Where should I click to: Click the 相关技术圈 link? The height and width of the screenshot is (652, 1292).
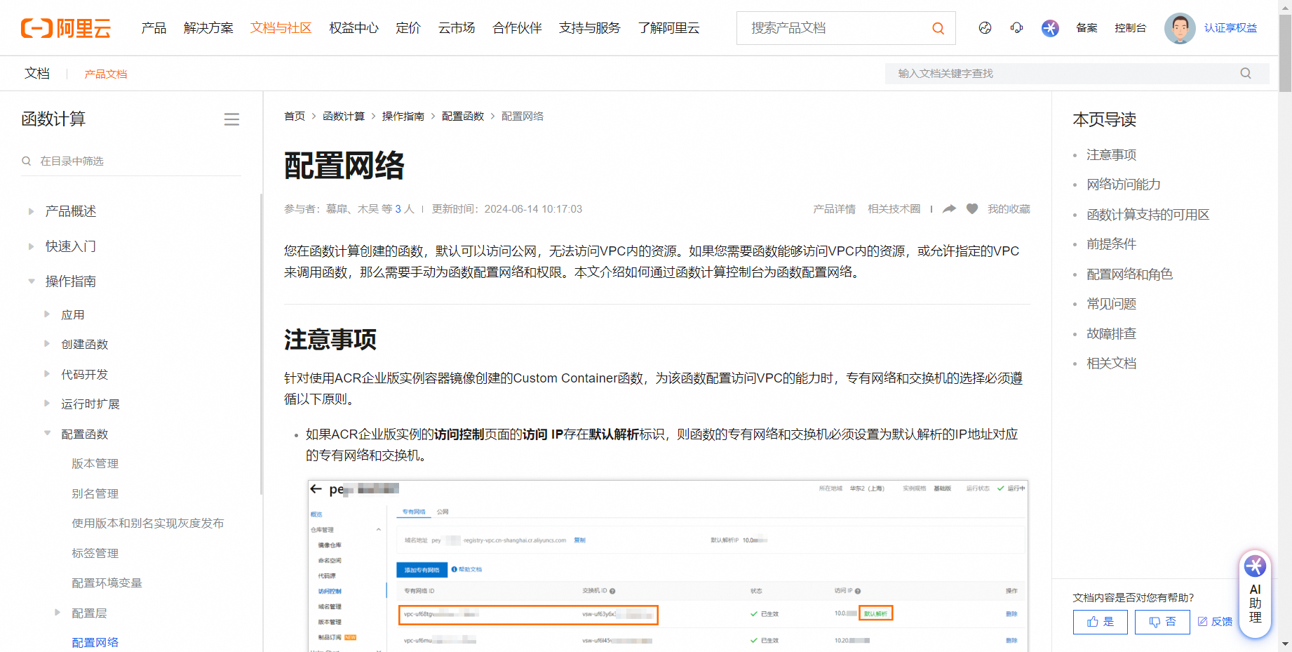(x=894, y=209)
